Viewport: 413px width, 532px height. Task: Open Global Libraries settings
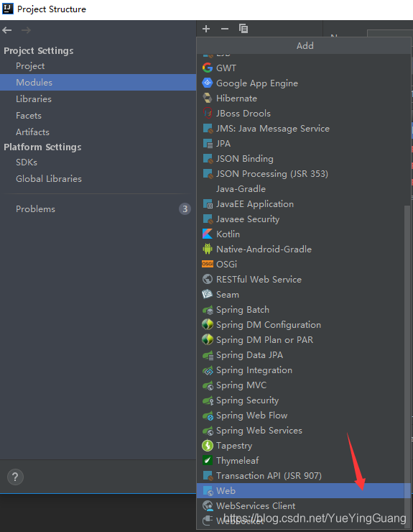pos(98,179)
